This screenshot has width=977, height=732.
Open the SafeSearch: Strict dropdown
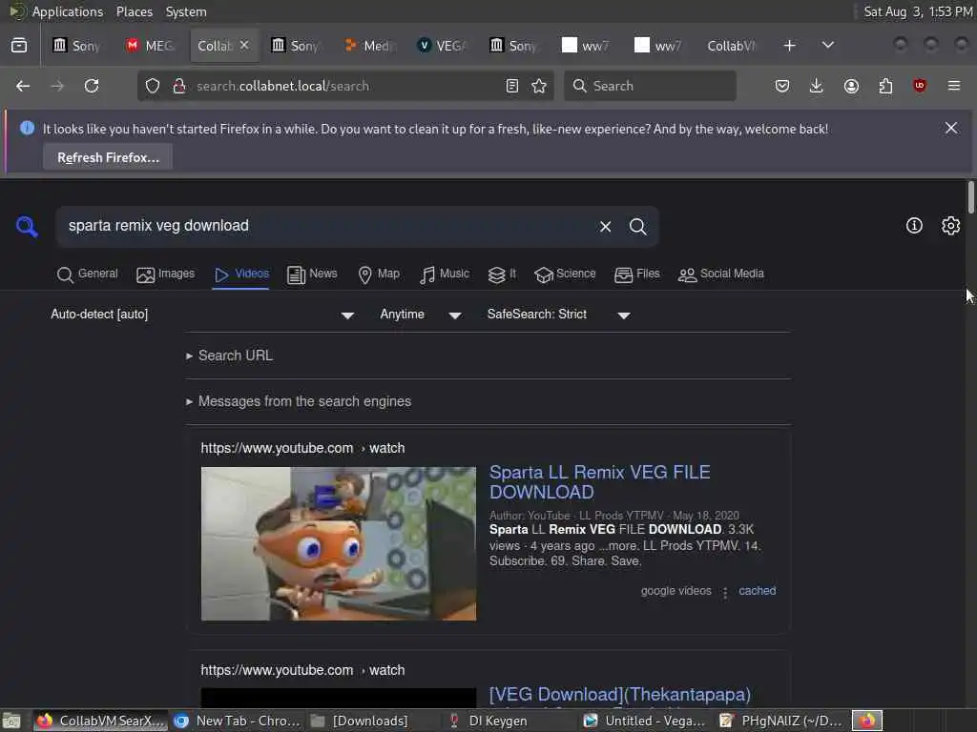tap(558, 315)
